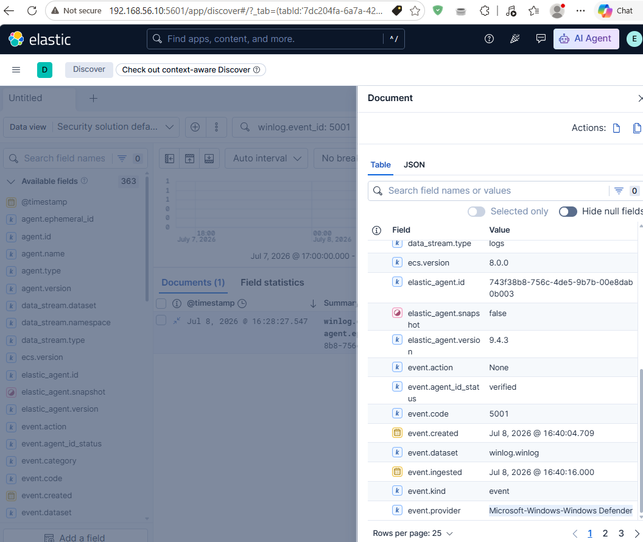Check the select-all rows checkbox

coord(161,303)
